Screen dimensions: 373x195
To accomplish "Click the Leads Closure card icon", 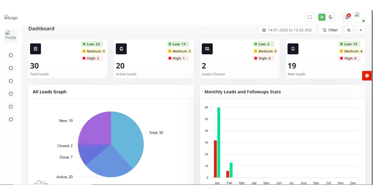I will click(207, 49).
